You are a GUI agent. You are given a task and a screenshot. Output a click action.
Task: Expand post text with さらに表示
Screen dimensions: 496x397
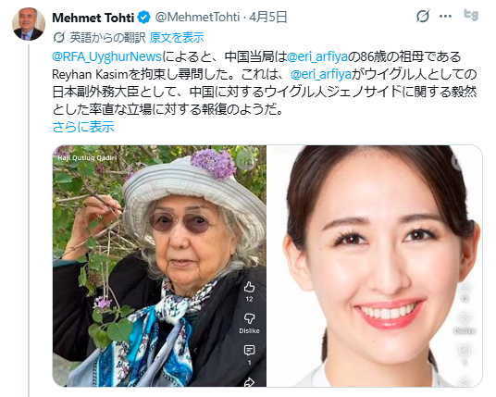[x=83, y=127]
